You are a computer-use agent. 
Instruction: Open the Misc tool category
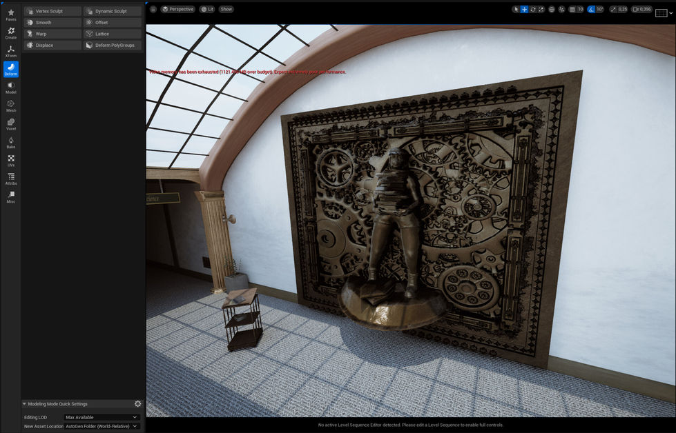coord(11,197)
